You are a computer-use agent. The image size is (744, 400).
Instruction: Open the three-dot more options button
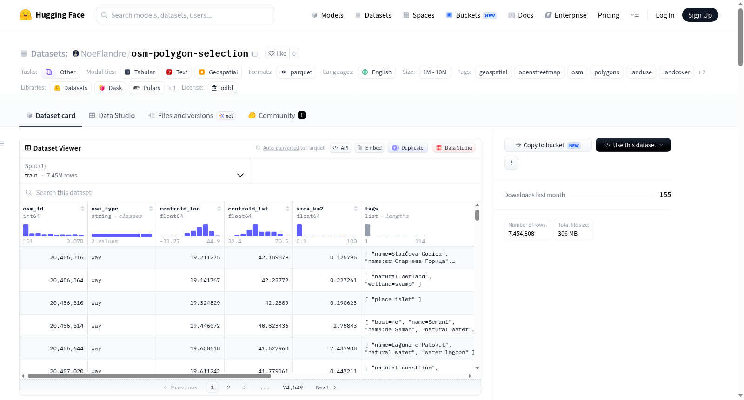(x=511, y=163)
